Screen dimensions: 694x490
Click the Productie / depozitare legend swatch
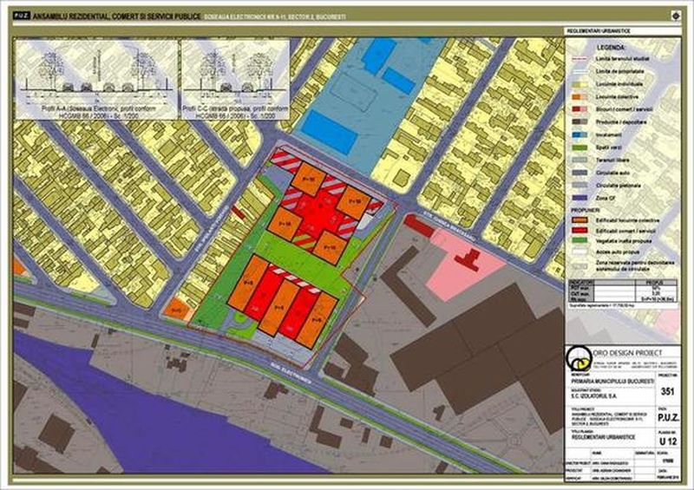(578, 122)
